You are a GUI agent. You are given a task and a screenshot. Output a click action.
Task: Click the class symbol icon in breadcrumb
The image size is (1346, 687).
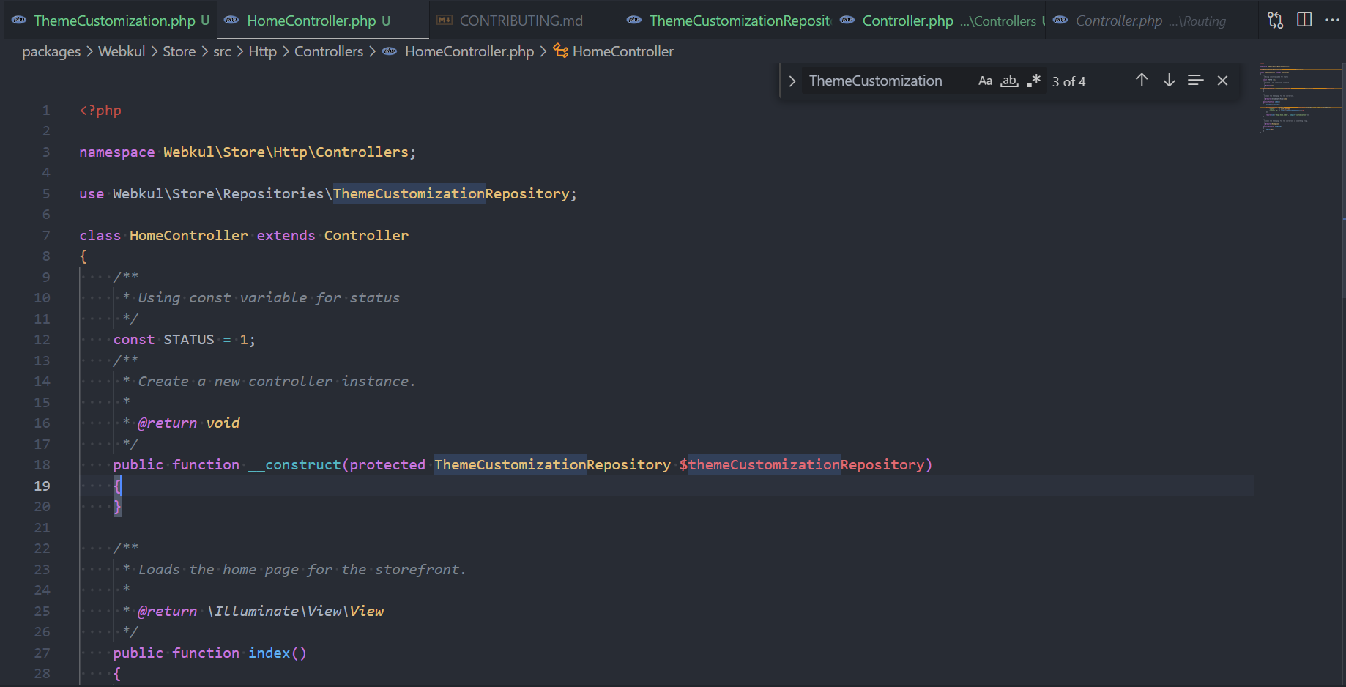click(x=560, y=51)
